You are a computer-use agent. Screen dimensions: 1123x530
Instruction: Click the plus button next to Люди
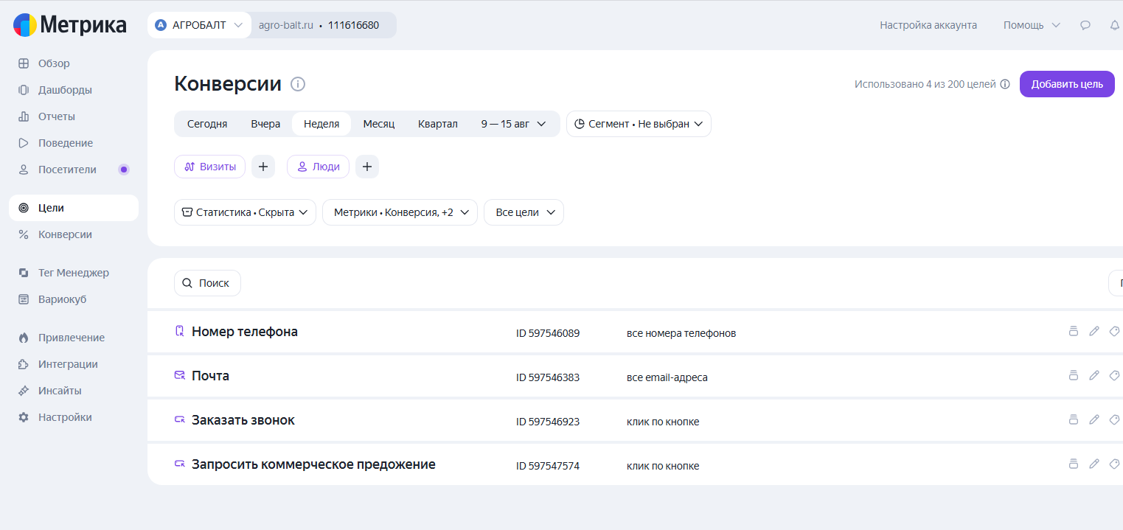[x=367, y=167]
